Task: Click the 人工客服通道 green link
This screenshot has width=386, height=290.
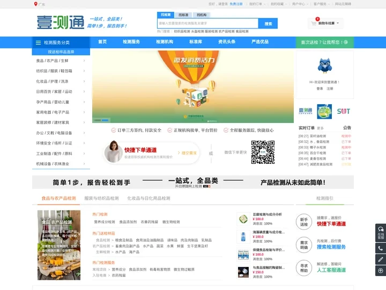Action: (331, 270)
